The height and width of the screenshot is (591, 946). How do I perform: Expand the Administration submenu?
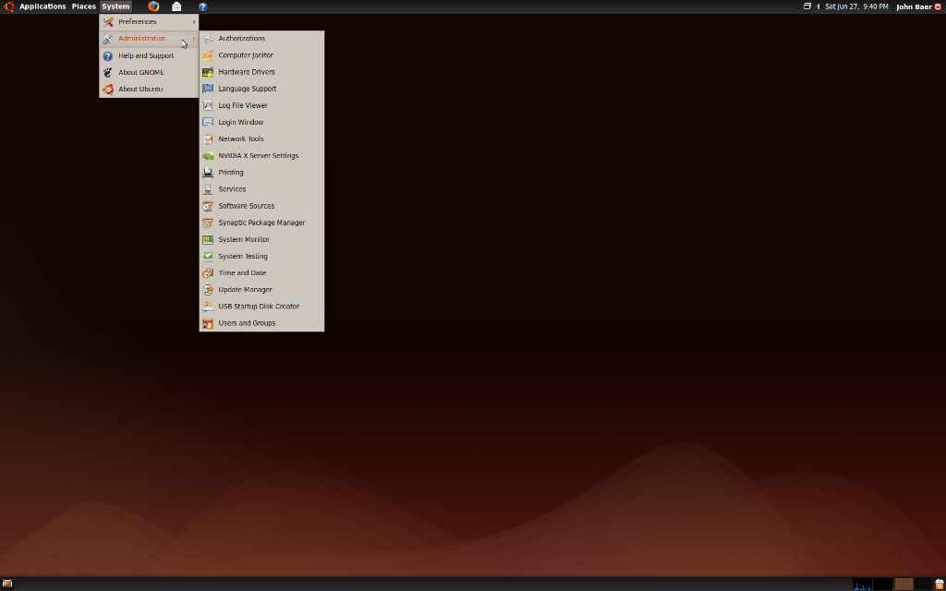149,39
